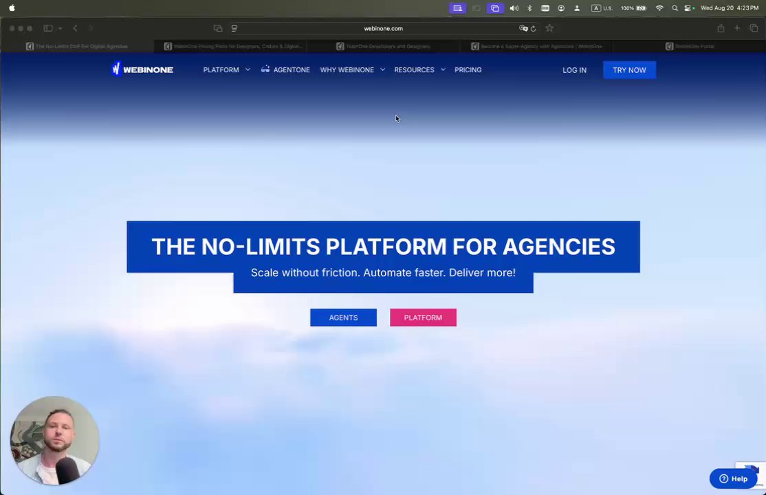Open Spotlight search icon
This screenshot has width=766, height=495.
(x=675, y=8)
